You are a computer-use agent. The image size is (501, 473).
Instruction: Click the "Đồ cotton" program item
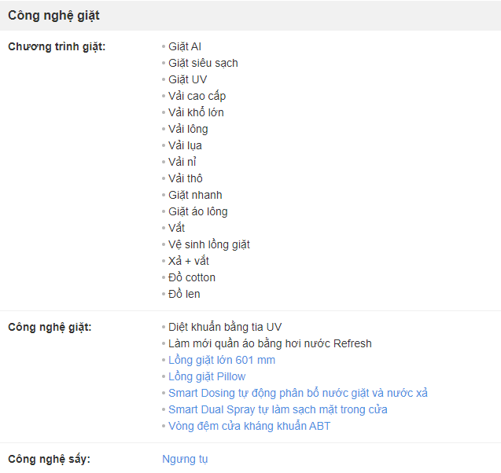pyautogui.click(x=191, y=277)
